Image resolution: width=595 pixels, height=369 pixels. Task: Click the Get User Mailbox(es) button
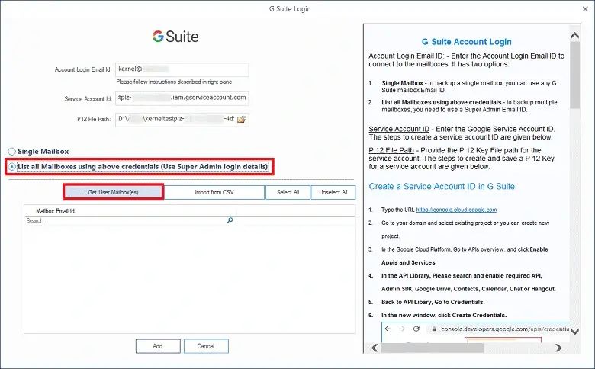coord(113,192)
